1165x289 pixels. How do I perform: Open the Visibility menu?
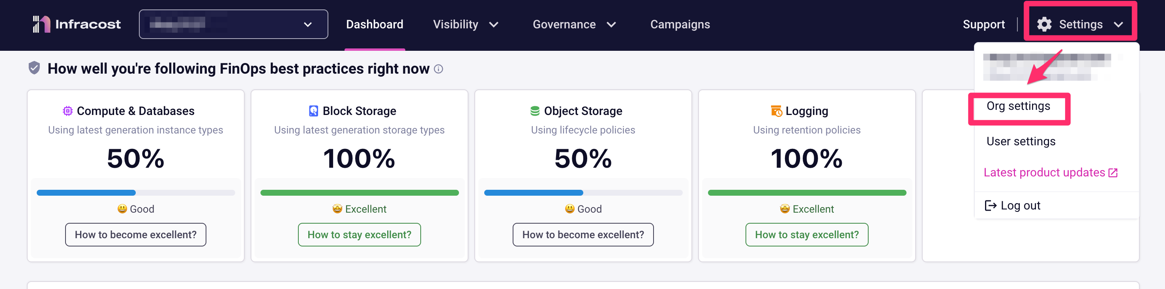(x=465, y=24)
